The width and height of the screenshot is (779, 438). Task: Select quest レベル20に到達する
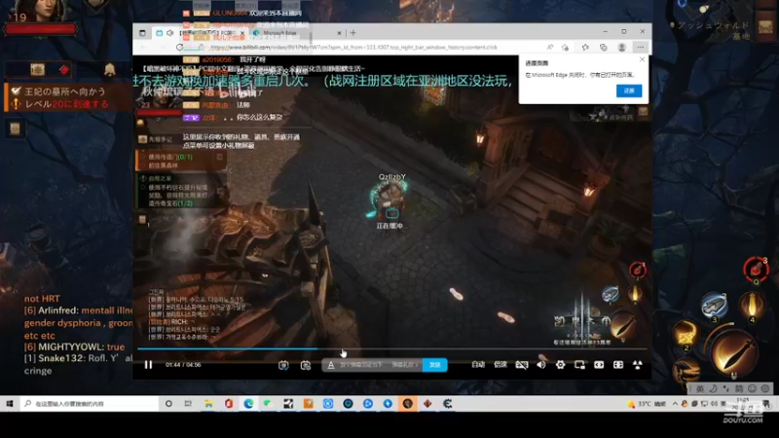[66, 104]
